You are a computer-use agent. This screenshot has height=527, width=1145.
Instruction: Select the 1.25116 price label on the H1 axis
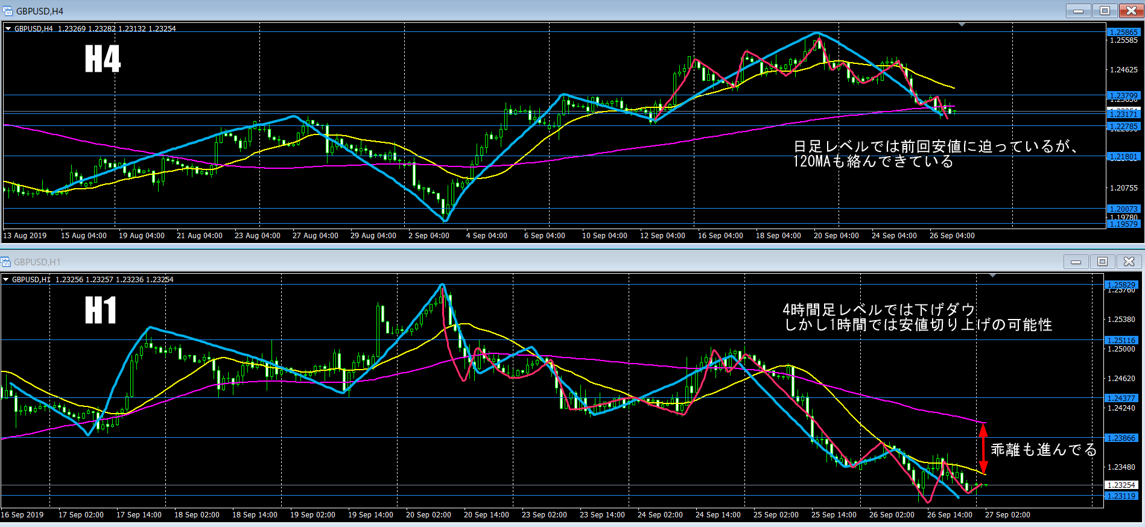[1121, 340]
